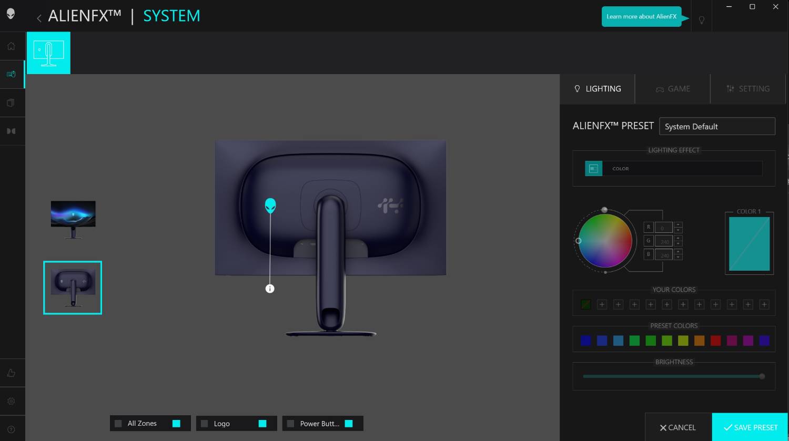Check the All Zones checkbox
This screenshot has width=789, height=441.
[118, 423]
